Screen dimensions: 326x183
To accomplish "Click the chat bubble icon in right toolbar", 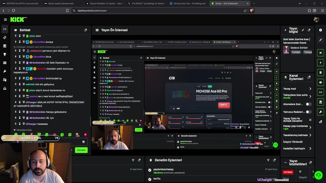I will click(320, 82).
